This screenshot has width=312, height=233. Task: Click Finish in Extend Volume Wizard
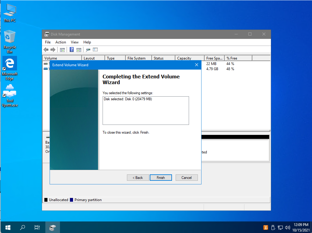click(x=161, y=178)
